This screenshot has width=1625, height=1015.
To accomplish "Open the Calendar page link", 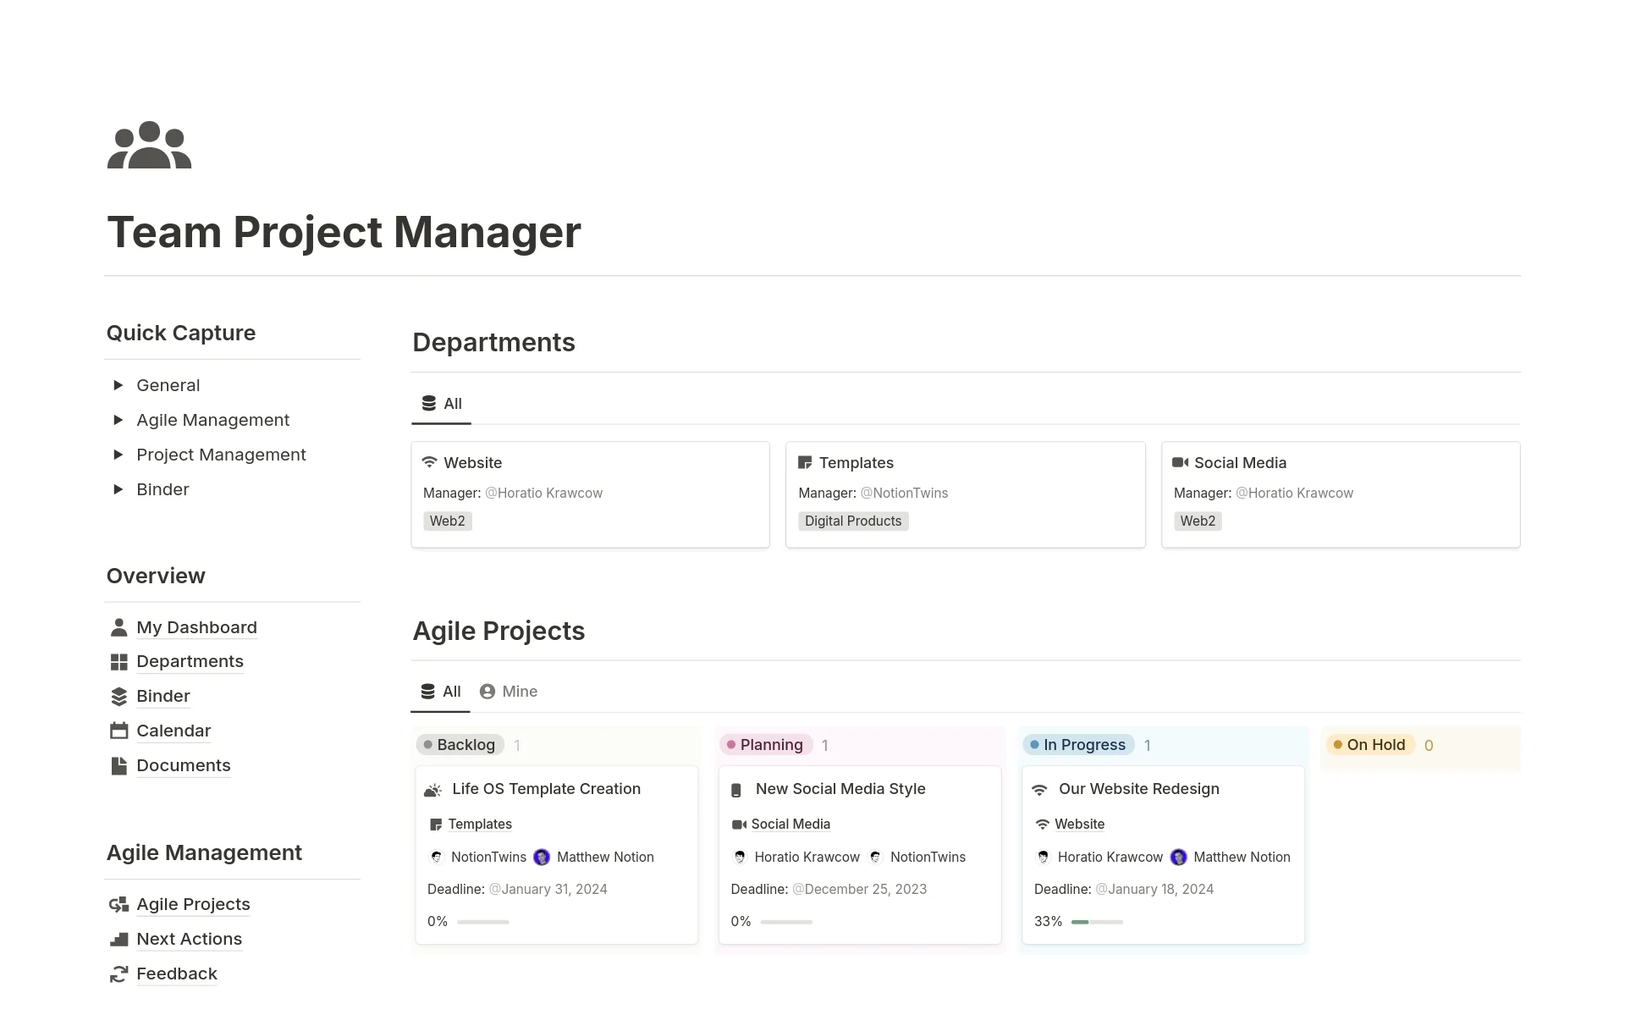I will pyautogui.click(x=174, y=731).
